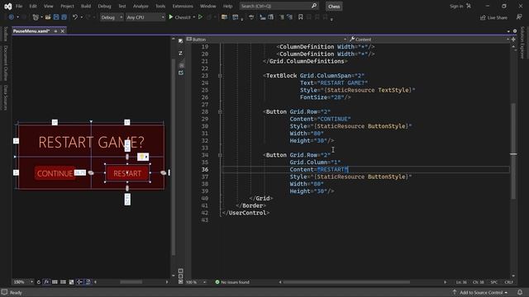Collapse the Button element at line 34

tap(220, 155)
